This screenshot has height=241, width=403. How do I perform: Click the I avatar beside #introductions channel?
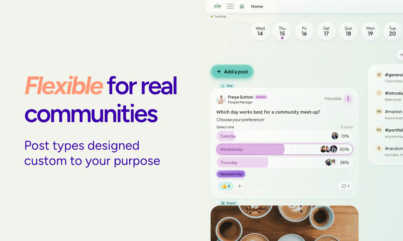click(379, 93)
